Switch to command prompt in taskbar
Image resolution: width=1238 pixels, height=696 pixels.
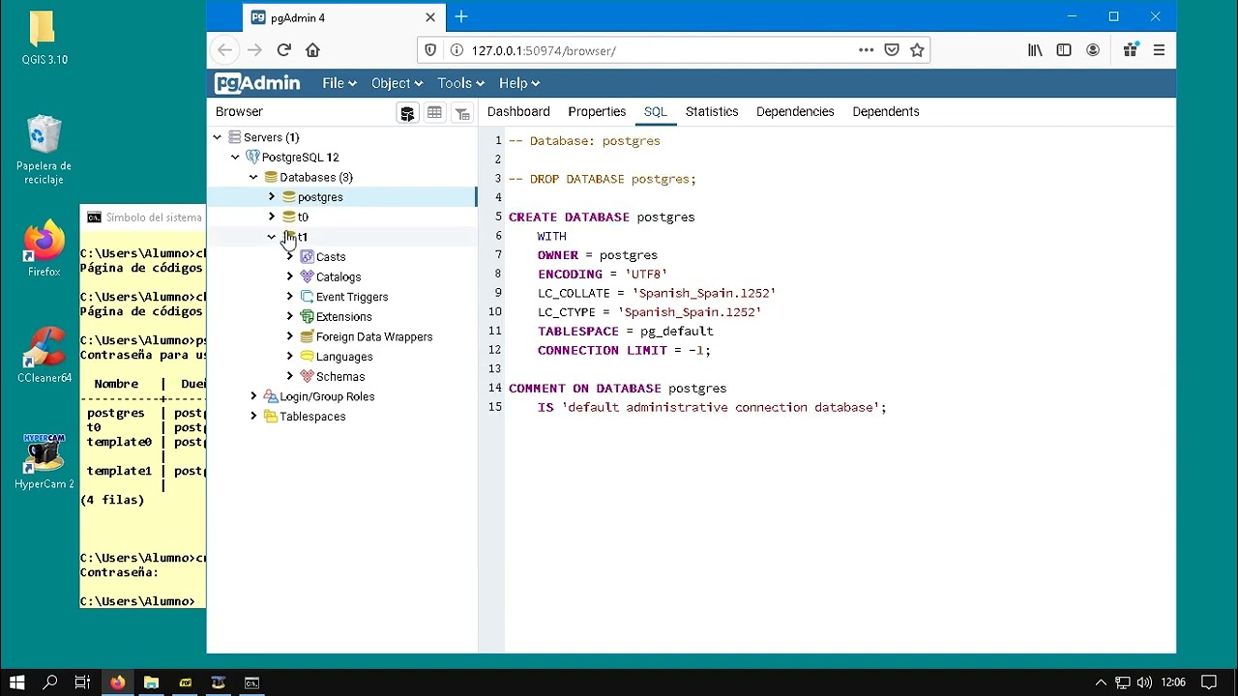click(251, 682)
